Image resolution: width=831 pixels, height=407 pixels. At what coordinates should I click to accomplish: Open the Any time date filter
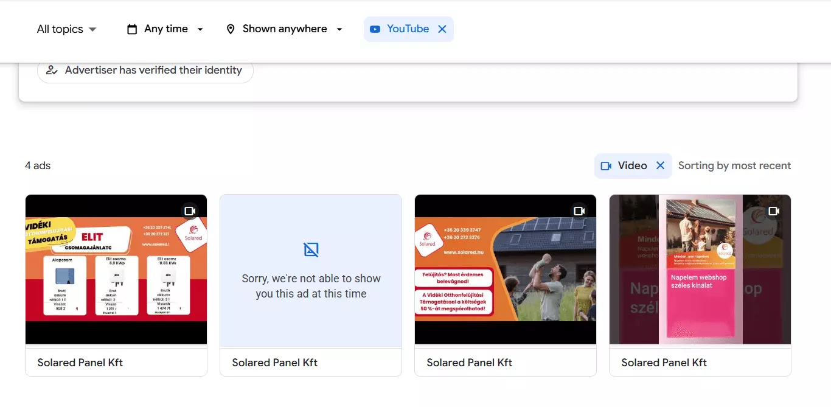pos(165,29)
